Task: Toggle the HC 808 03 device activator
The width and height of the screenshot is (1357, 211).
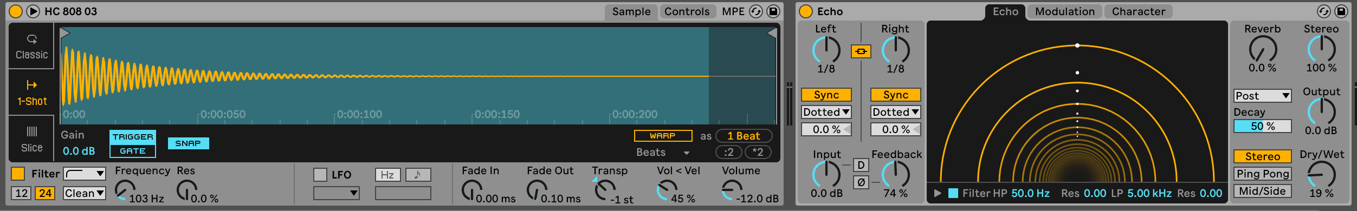Action: (16, 11)
